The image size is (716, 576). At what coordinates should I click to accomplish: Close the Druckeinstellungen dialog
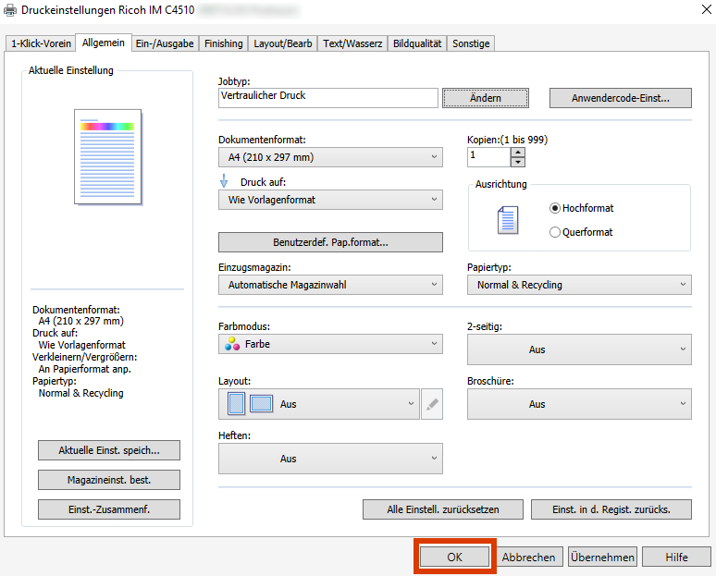[x=706, y=9]
